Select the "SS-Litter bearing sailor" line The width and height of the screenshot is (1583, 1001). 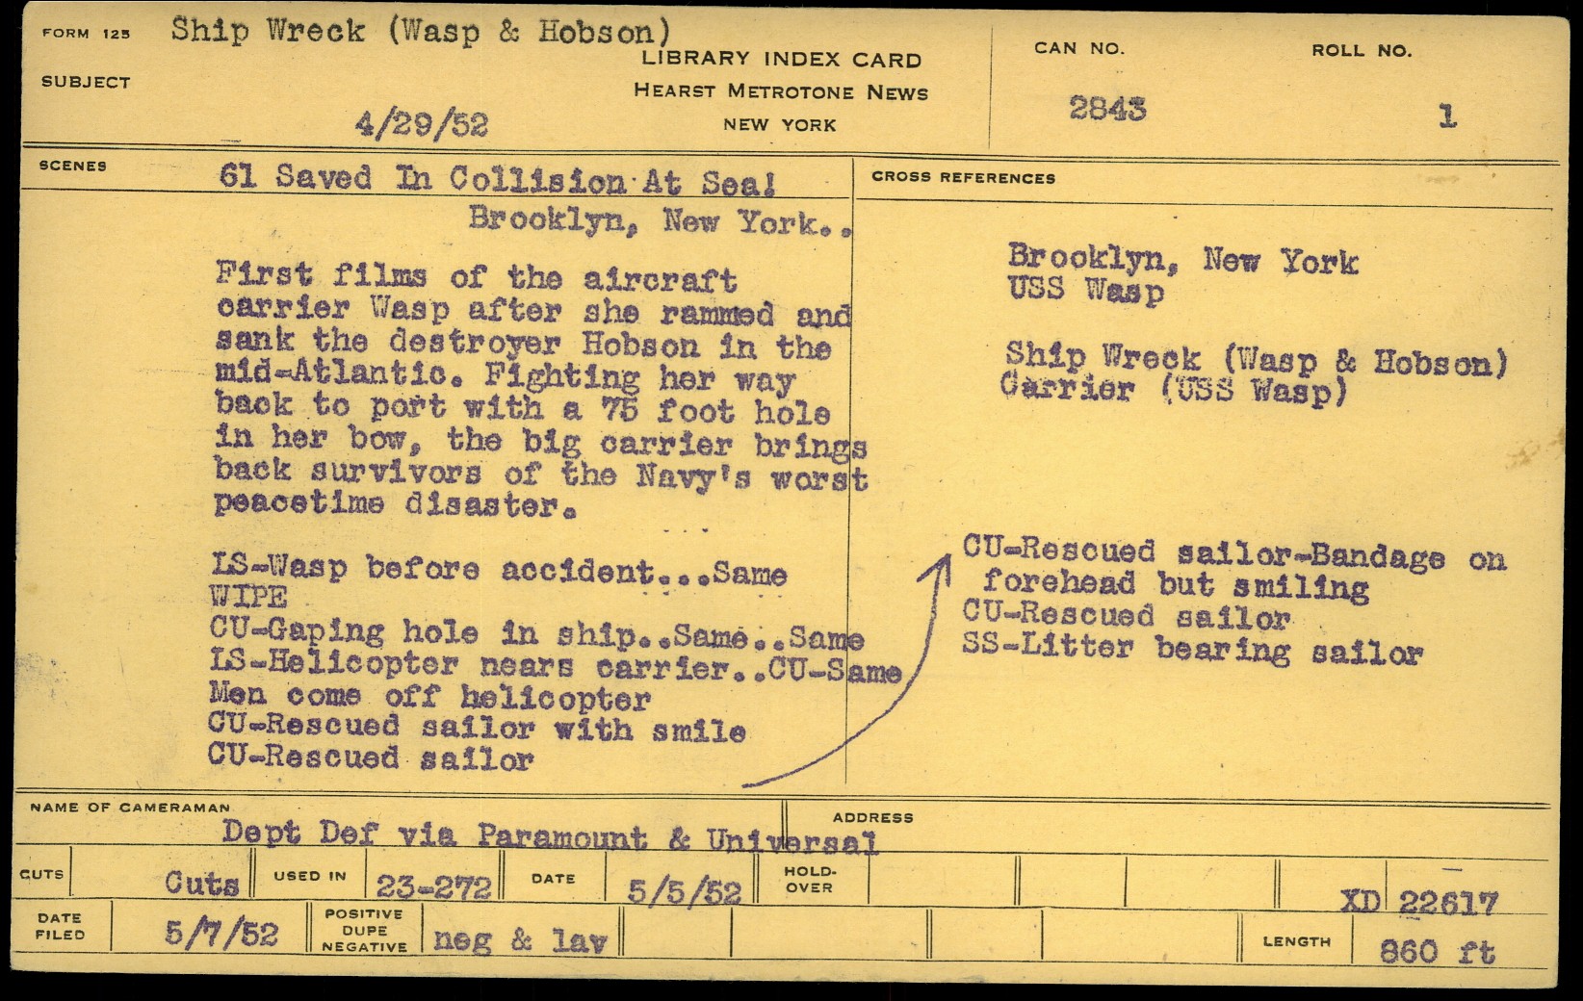pos(1192,650)
